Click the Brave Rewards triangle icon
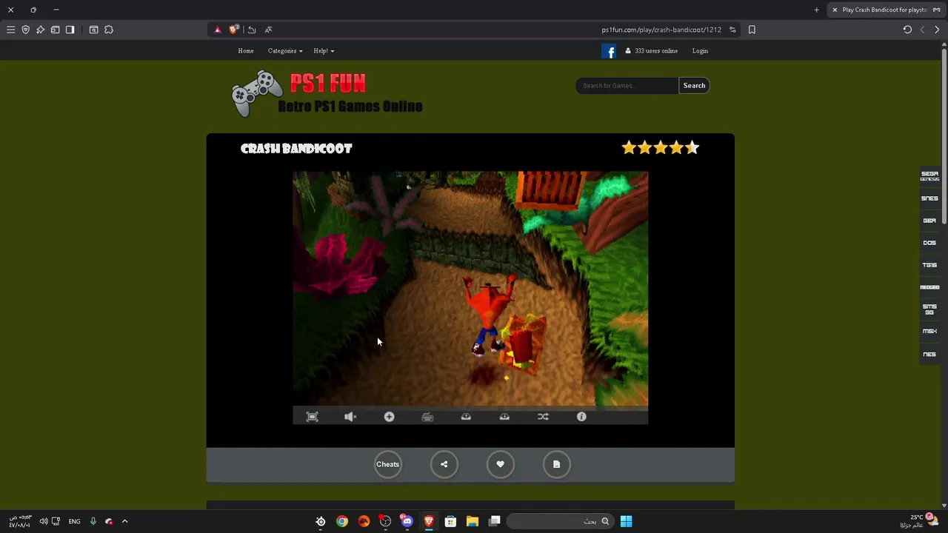The width and height of the screenshot is (948, 533). 217,30
